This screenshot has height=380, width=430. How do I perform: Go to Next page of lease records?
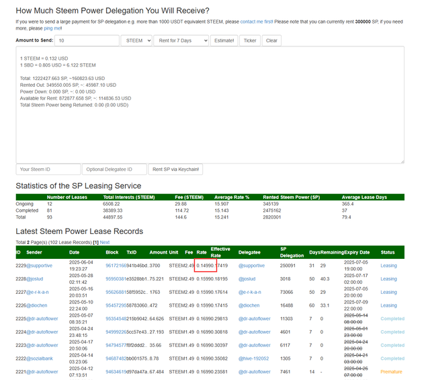[x=105, y=242]
